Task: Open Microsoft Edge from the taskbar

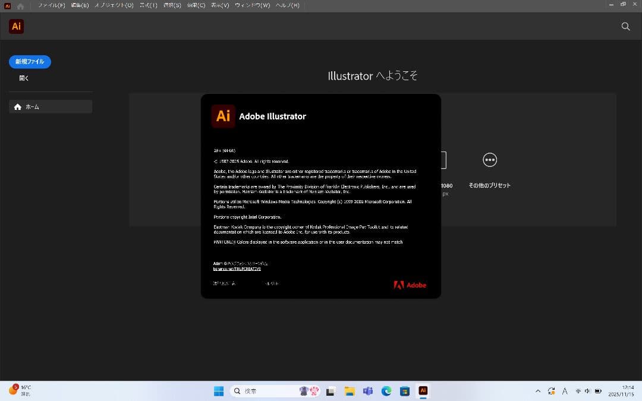Action: (386, 391)
